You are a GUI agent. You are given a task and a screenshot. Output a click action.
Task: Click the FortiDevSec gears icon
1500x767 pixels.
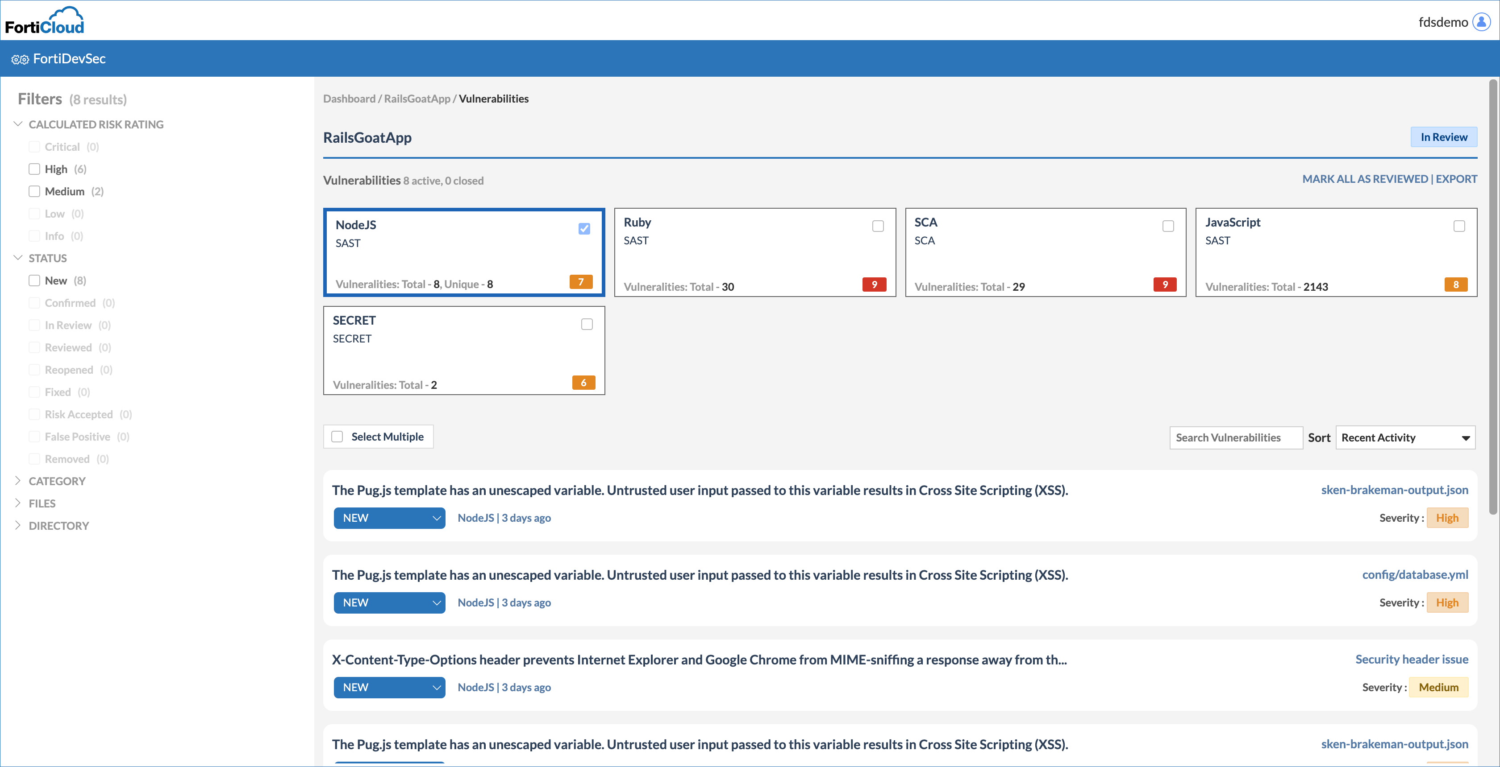(20, 59)
